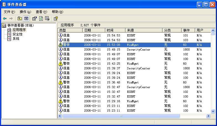Open the 帮助(H) menu
The width and height of the screenshot is (217, 126).
click(57, 12)
